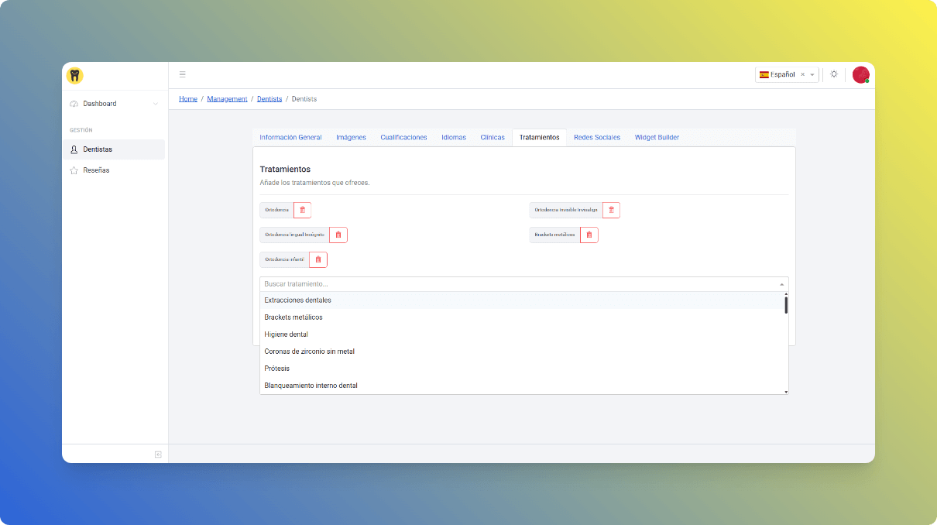Toggle the light/dark theme sun icon
The width and height of the screenshot is (937, 525).
tap(834, 74)
